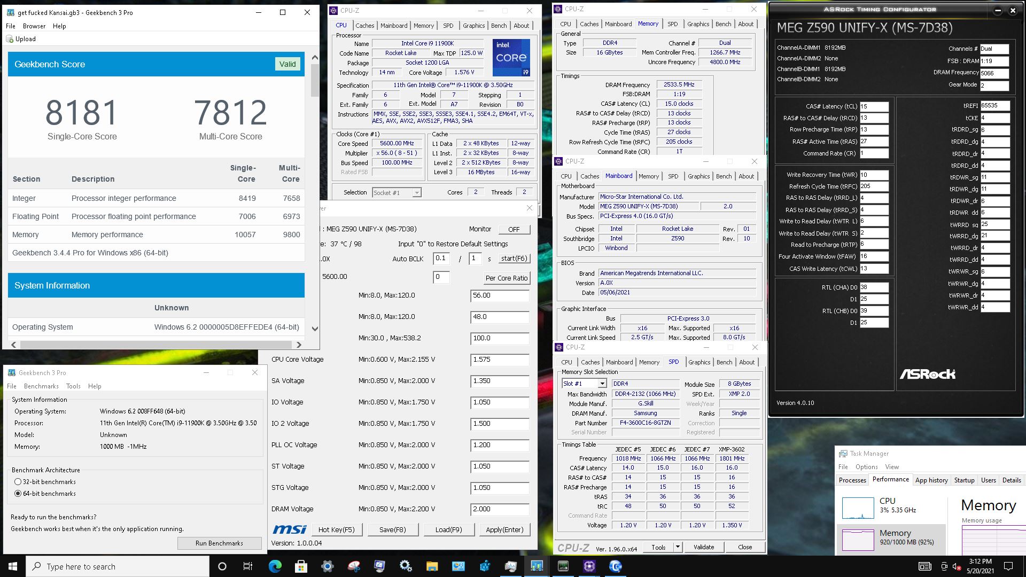Click the tREFI 65535 field
This screenshot has height=577, width=1026.
(994, 106)
